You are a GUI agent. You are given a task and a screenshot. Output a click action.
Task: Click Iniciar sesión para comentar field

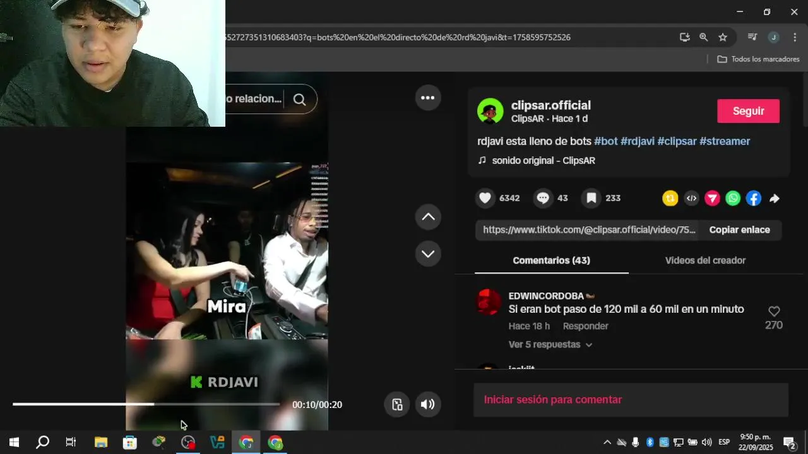click(x=631, y=400)
